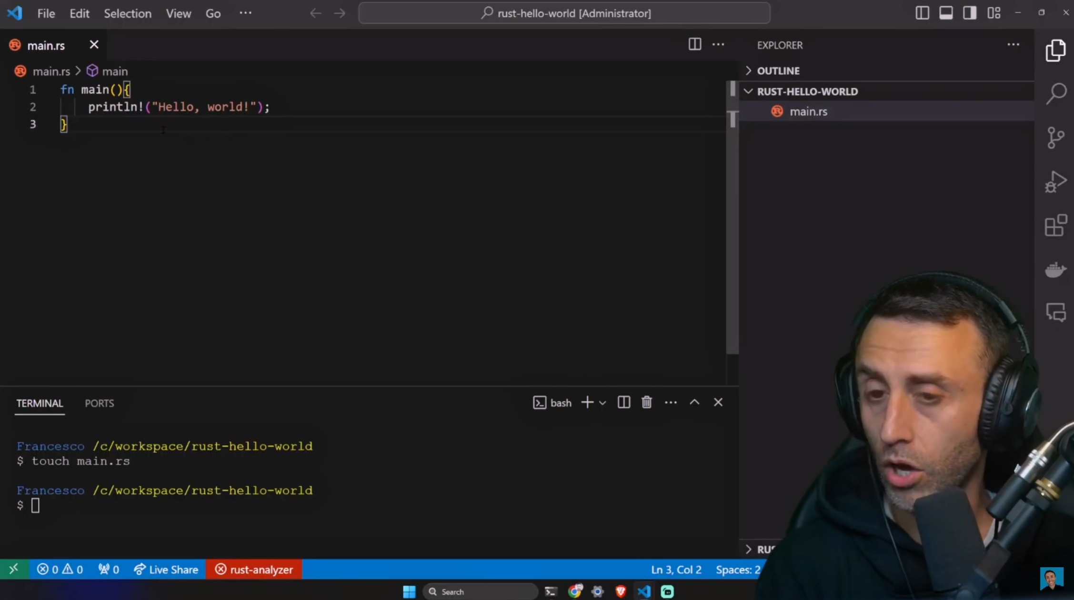This screenshot has width=1074, height=600.
Task: Open a new terminal with the plus icon
Action: [x=587, y=402]
